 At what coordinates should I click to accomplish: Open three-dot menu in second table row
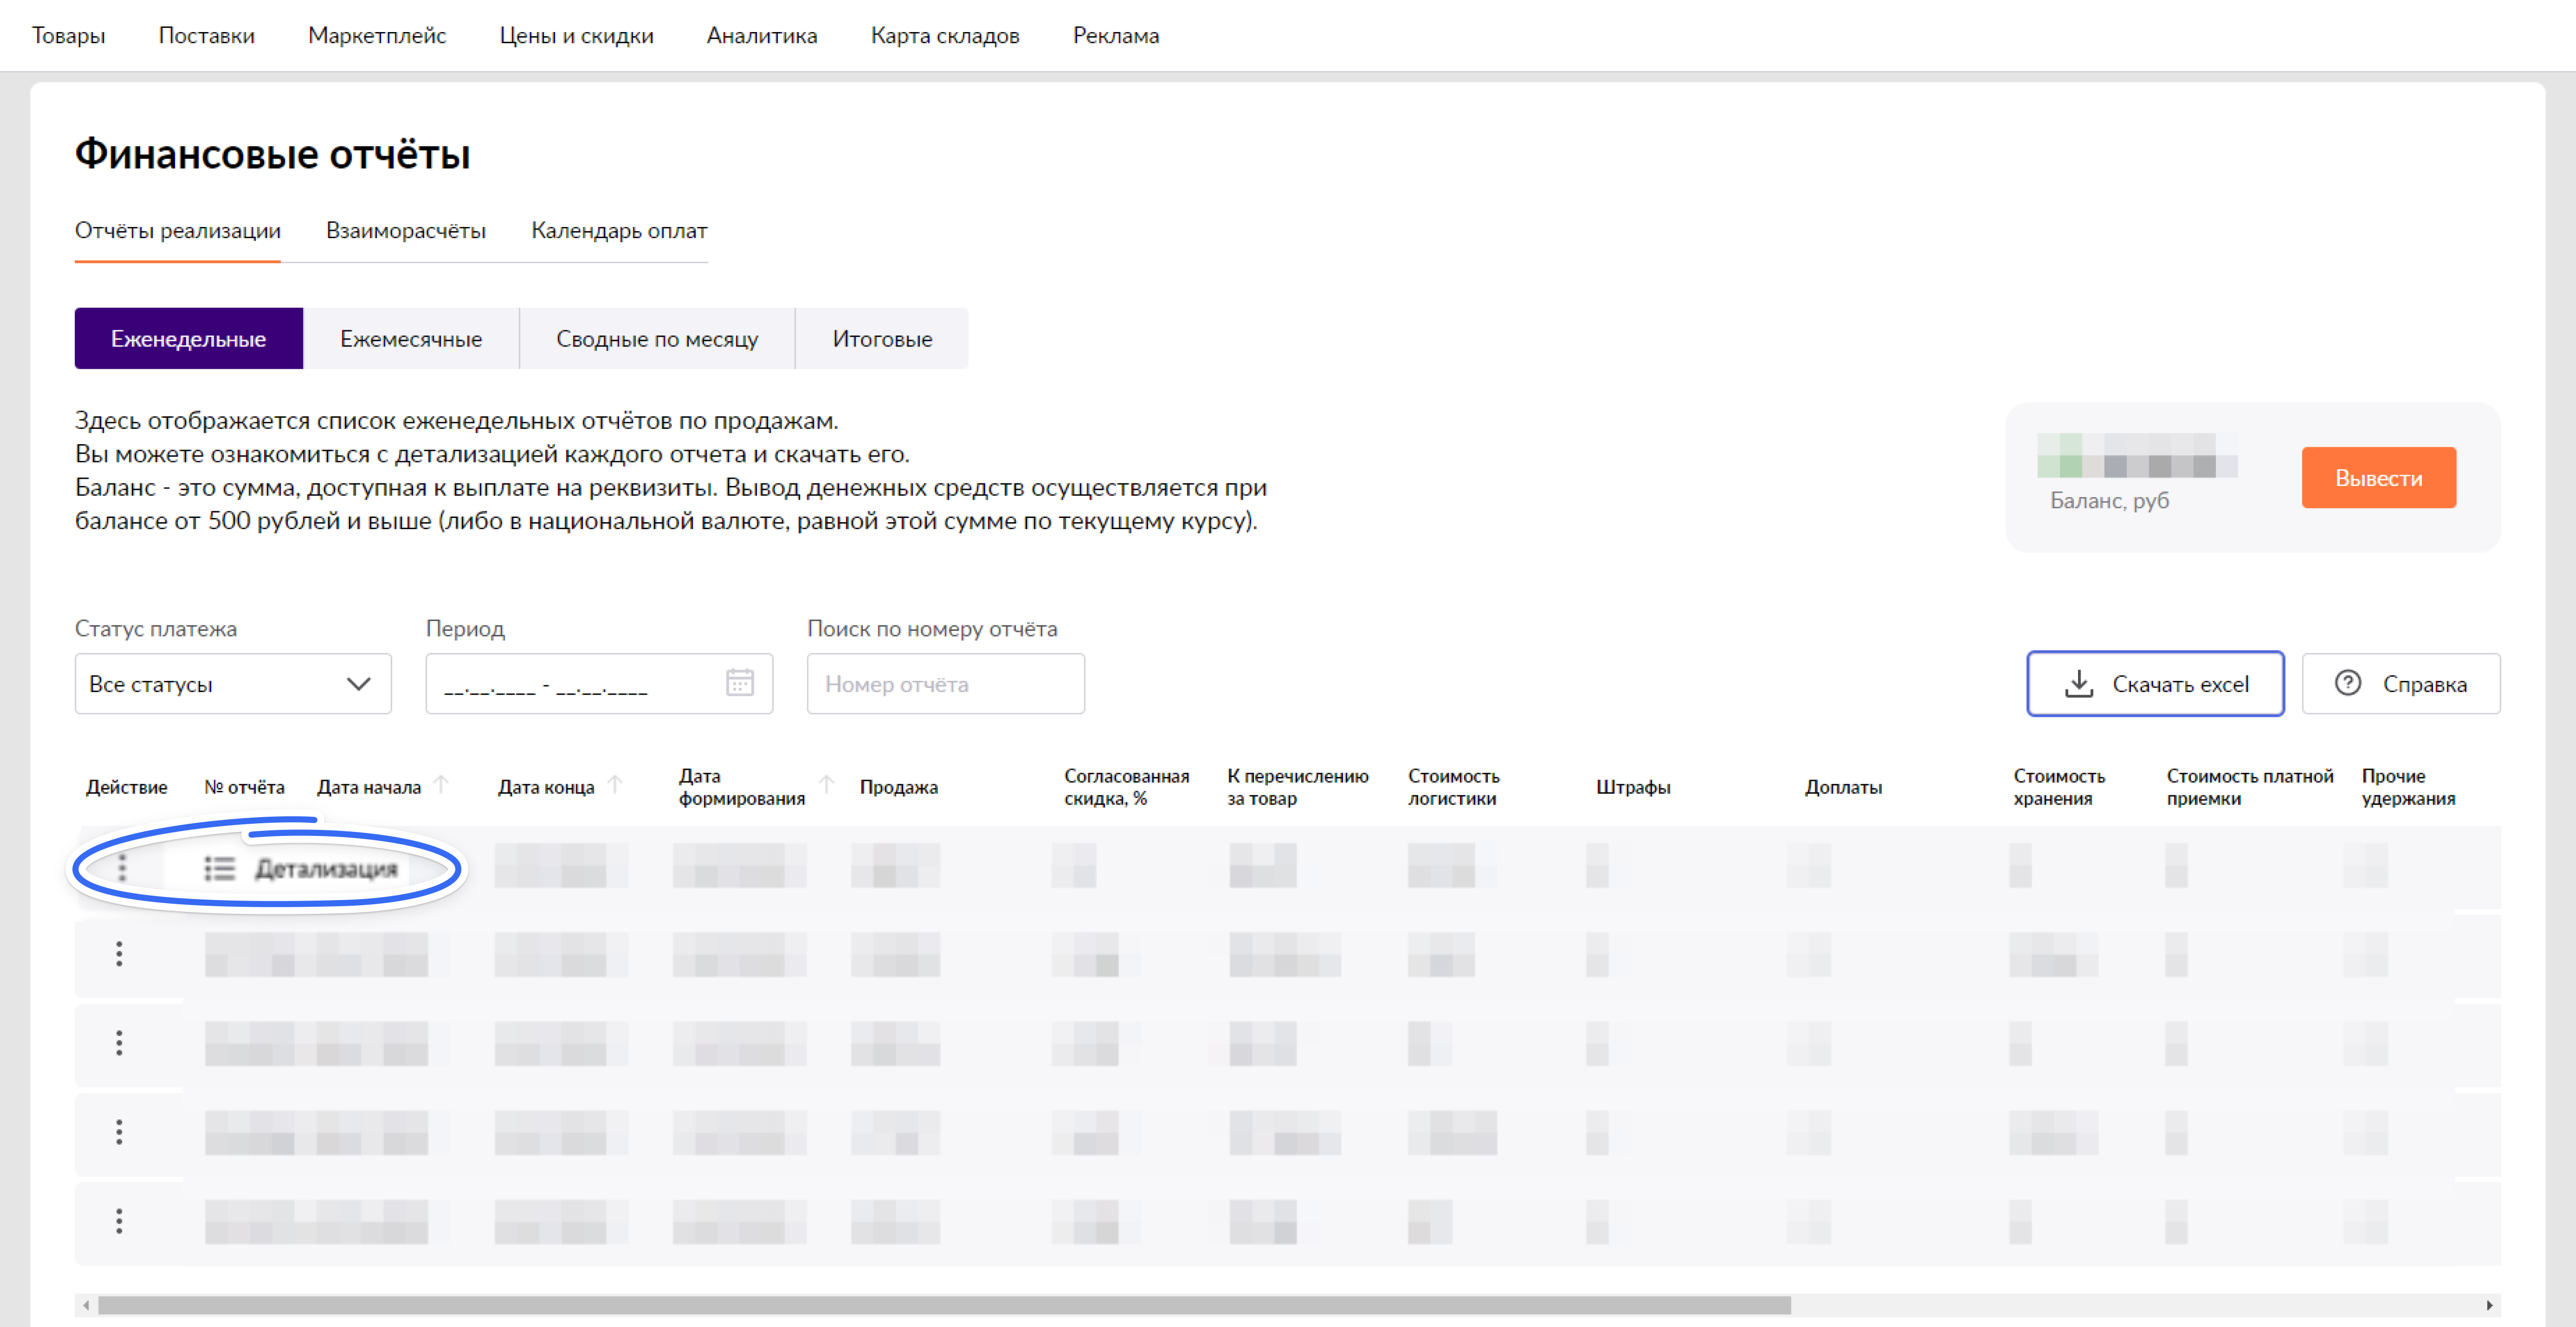[119, 954]
